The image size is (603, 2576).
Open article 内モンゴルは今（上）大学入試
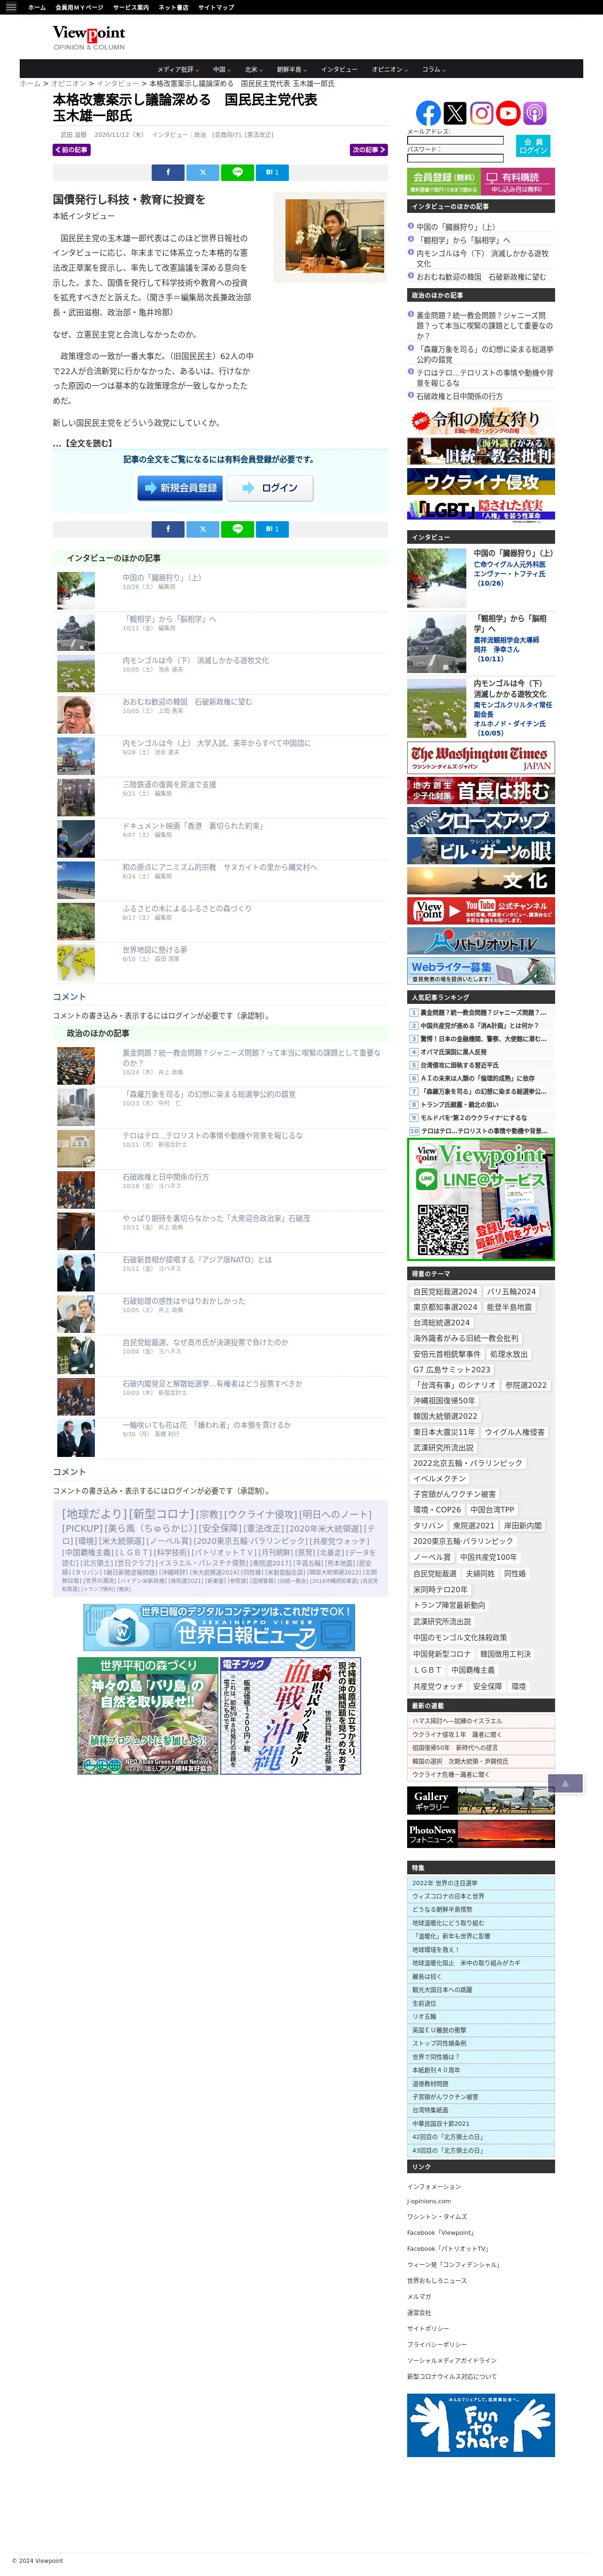216,743
